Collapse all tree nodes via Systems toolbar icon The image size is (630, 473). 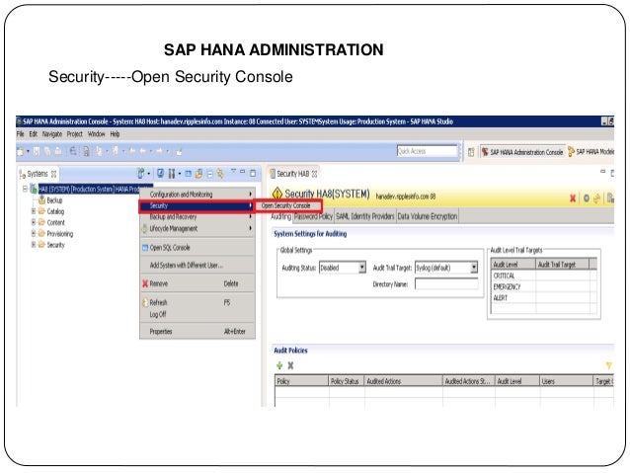(x=209, y=174)
